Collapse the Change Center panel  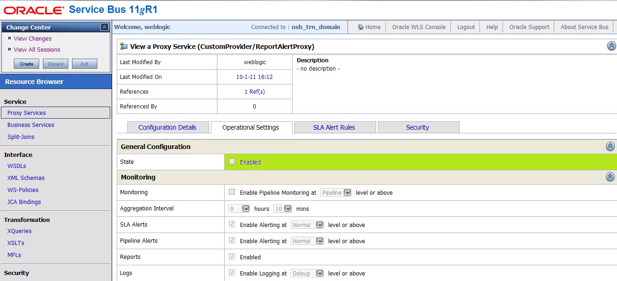pos(104,27)
